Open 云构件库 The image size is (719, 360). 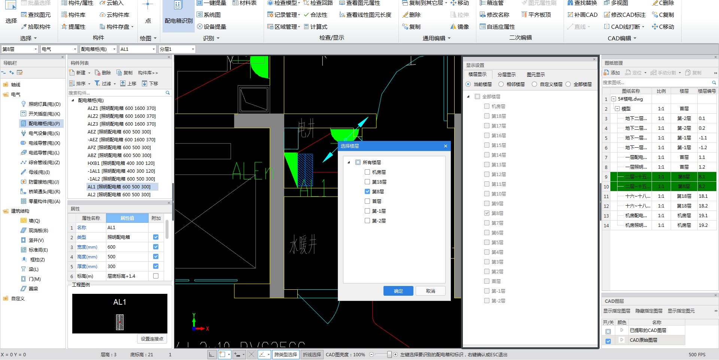coord(114,15)
